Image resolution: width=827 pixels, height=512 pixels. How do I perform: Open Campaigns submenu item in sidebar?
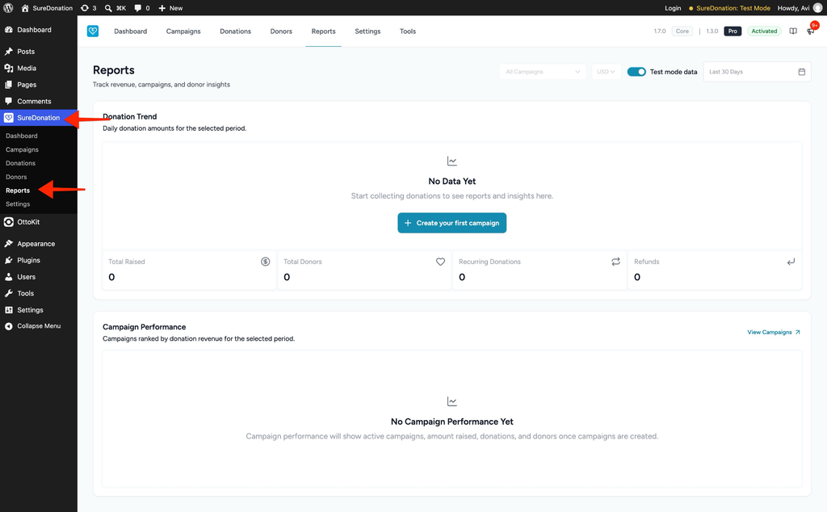22,149
